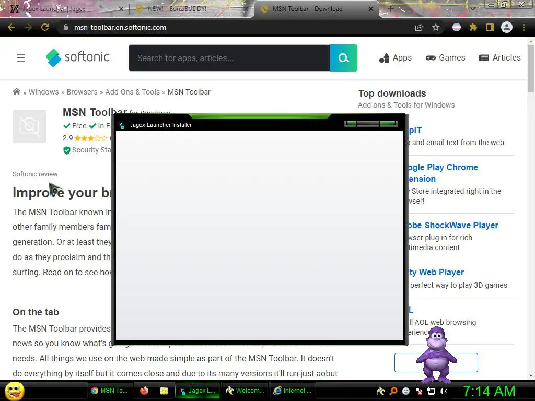The height and width of the screenshot is (401, 535).
Task: Click the Security Status shield icon
Action: tap(66, 150)
